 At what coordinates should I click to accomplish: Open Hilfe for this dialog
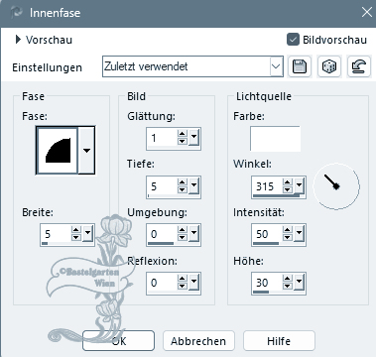point(279,341)
